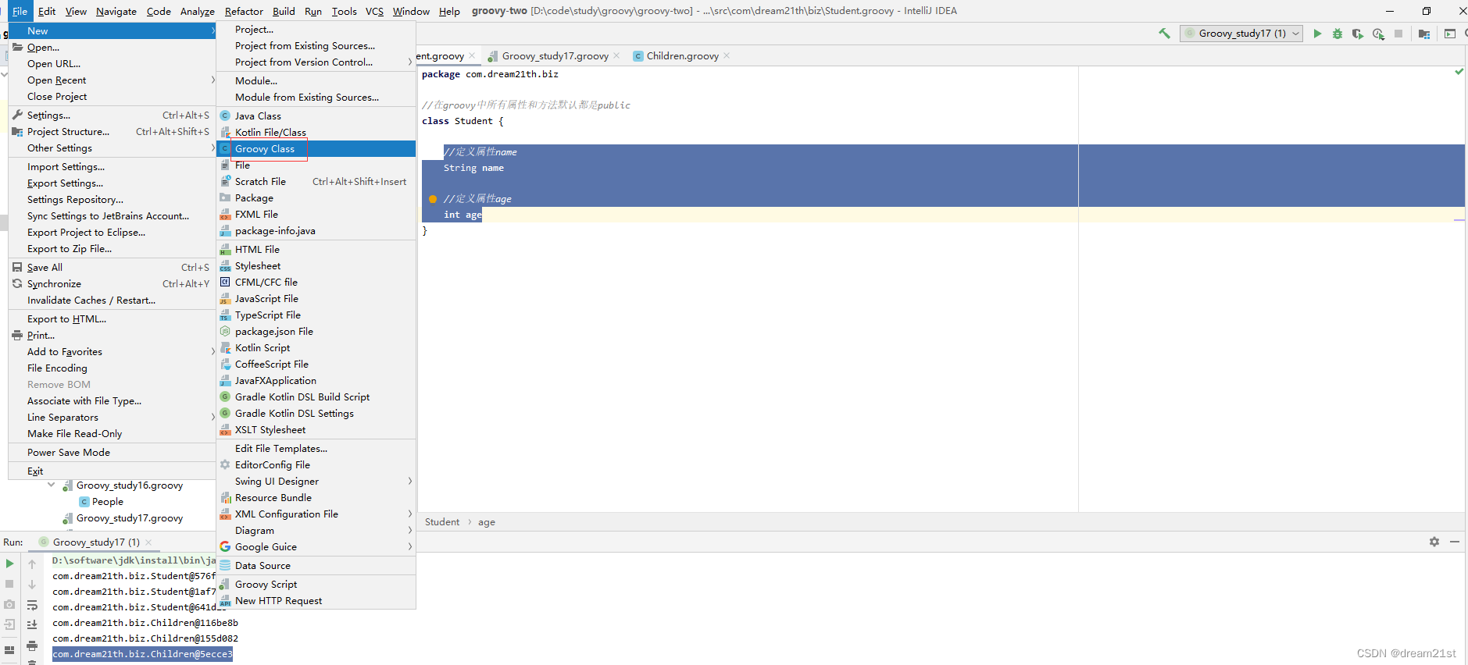Click age in editor breadcrumb
This screenshot has height=665, width=1468.
(487, 521)
